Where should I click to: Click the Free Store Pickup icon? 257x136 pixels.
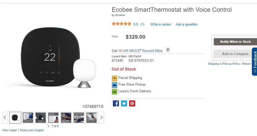click(x=114, y=85)
